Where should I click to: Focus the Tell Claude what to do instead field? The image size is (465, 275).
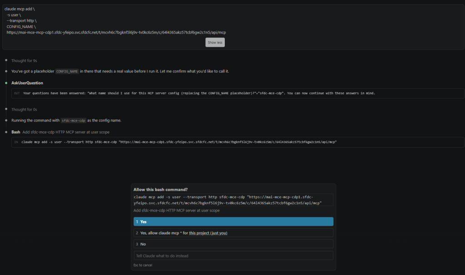click(233, 256)
